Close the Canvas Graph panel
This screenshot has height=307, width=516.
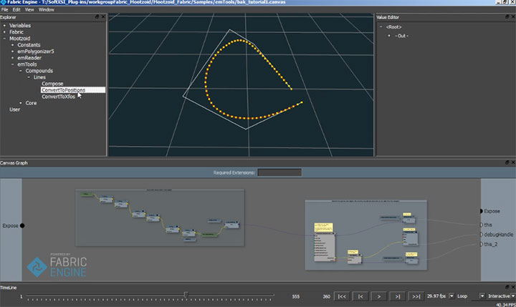pos(513,162)
